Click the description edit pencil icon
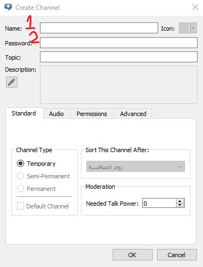 11,82
